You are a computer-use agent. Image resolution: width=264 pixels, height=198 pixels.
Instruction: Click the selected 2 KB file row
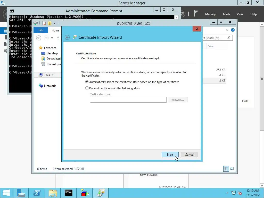(214, 81)
